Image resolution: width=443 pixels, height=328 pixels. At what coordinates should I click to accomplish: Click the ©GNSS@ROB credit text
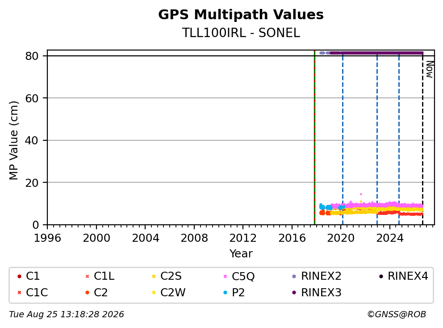[x=397, y=315]
